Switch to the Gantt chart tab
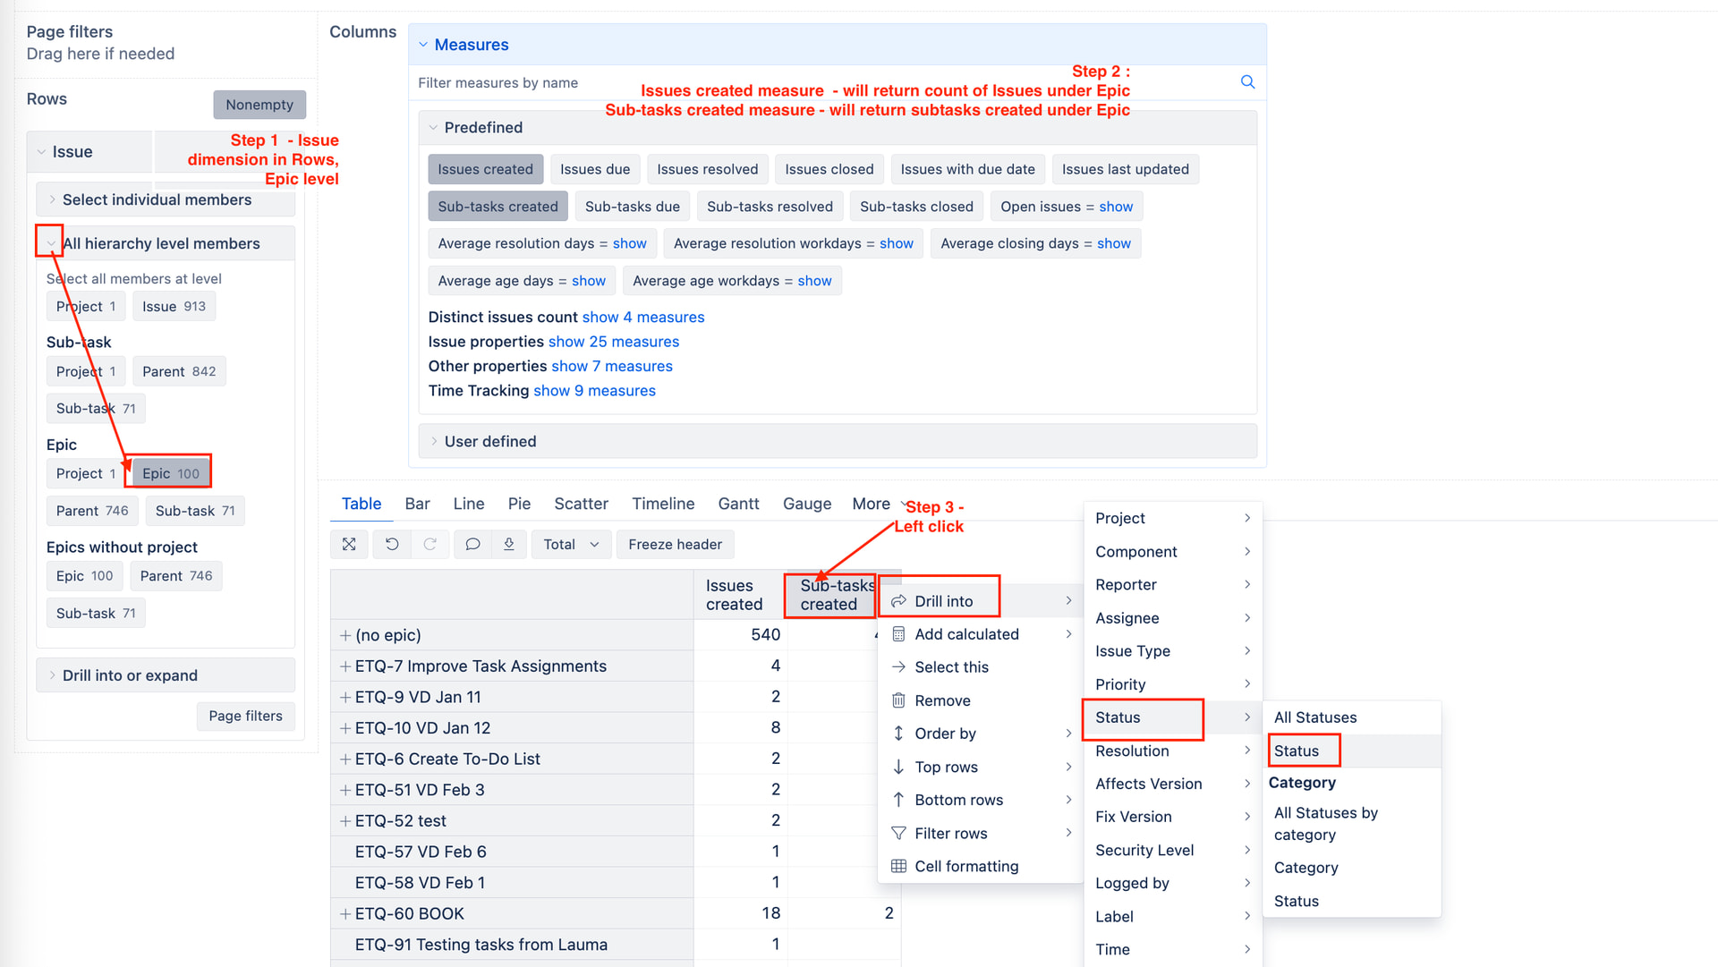1718x967 pixels. pyautogui.click(x=738, y=504)
